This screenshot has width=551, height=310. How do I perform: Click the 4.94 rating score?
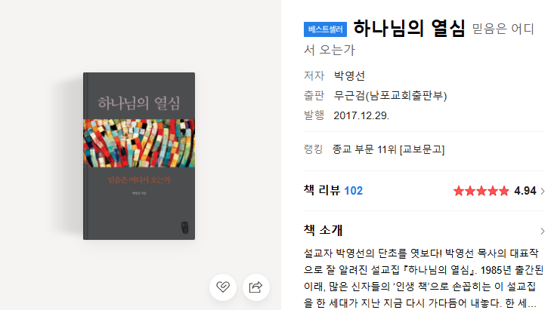click(x=525, y=191)
